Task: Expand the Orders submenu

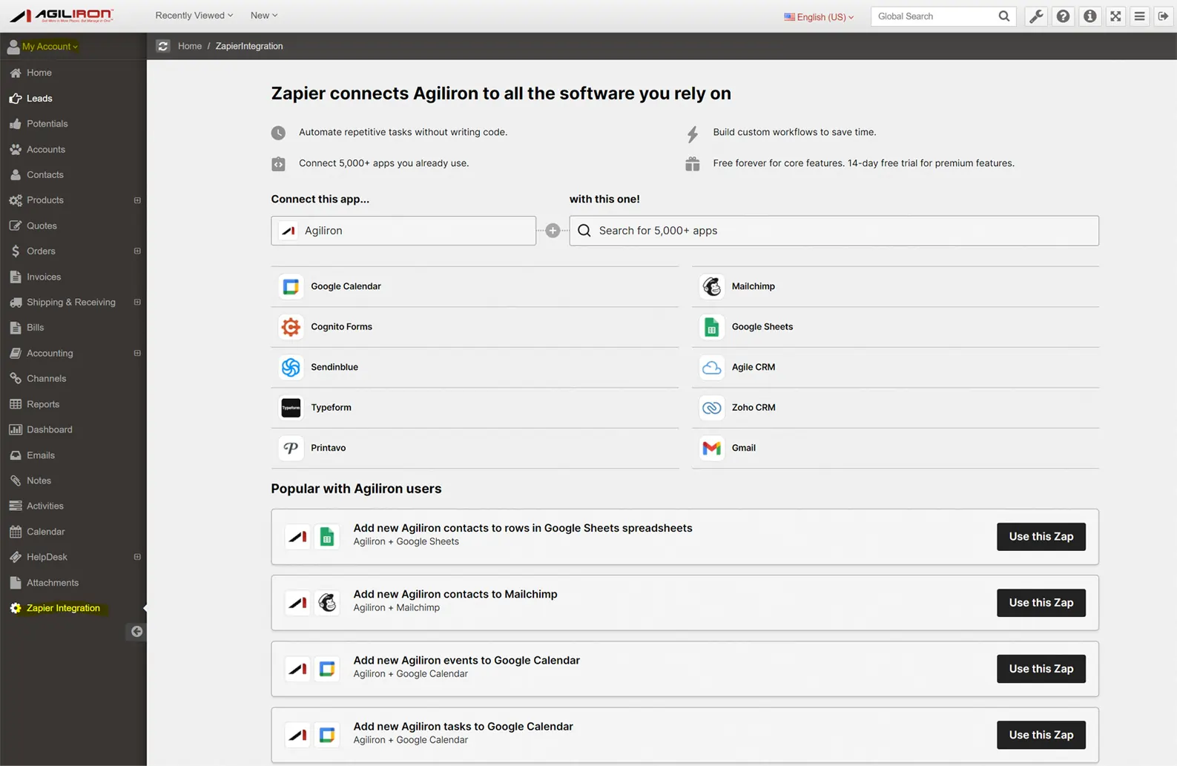Action: pyautogui.click(x=137, y=251)
